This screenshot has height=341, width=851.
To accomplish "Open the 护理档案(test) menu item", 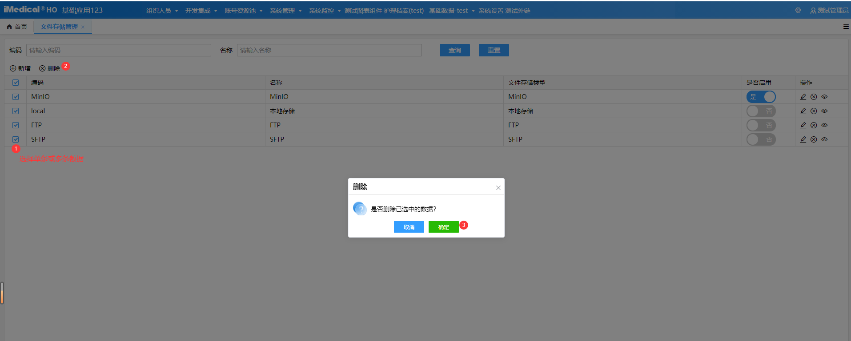I will tap(404, 11).
